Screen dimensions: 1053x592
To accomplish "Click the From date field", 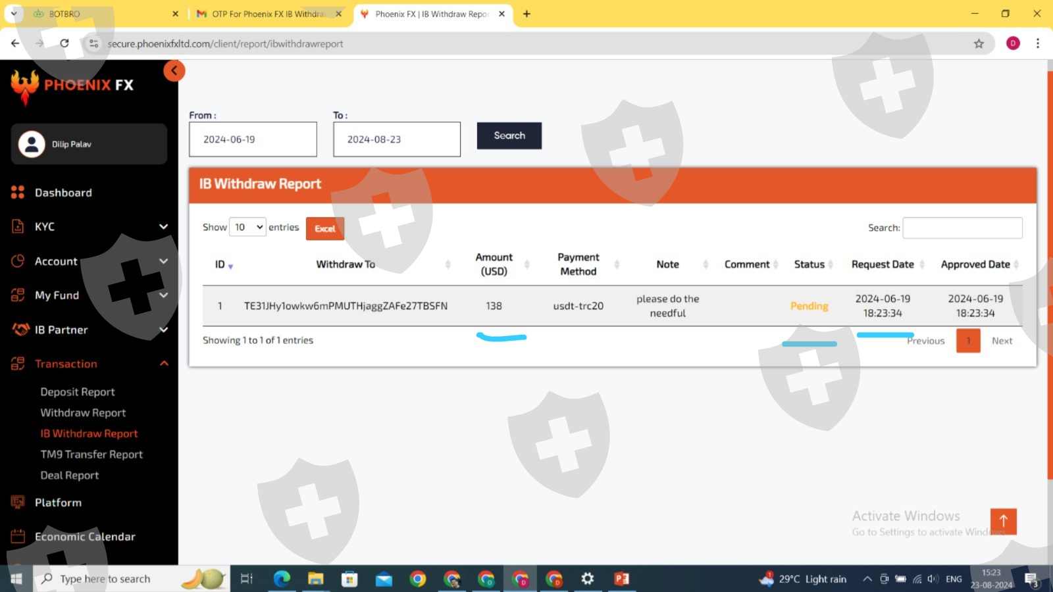I will tap(253, 139).
